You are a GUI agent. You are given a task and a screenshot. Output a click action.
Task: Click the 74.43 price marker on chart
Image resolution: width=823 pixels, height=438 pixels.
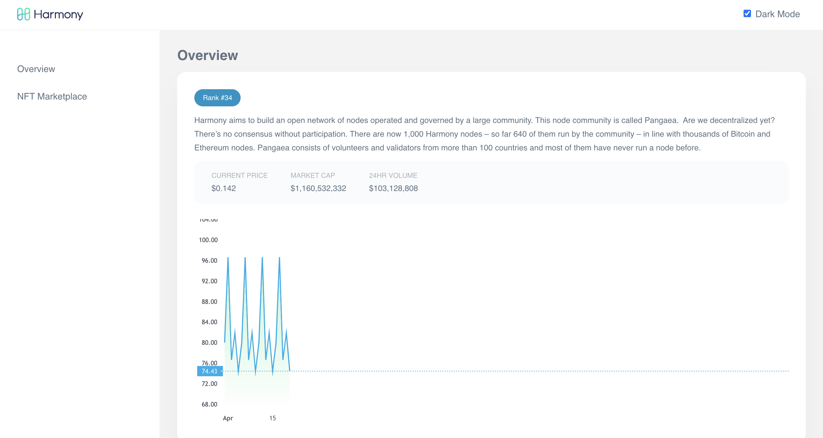click(x=209, y=371)
